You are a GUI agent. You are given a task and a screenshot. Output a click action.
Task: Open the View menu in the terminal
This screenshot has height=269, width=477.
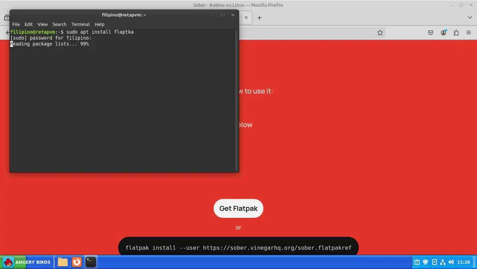coord(42,24)
